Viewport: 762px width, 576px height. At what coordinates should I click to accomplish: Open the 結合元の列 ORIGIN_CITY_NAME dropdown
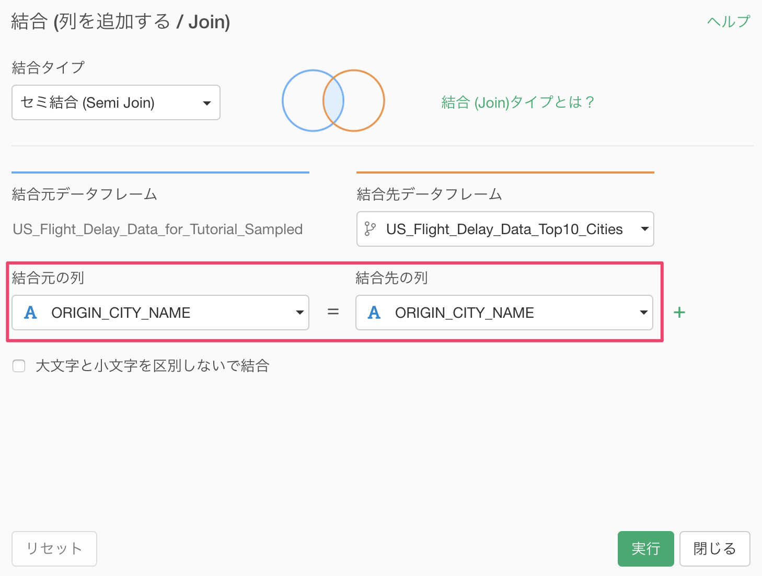coord(160,313)
